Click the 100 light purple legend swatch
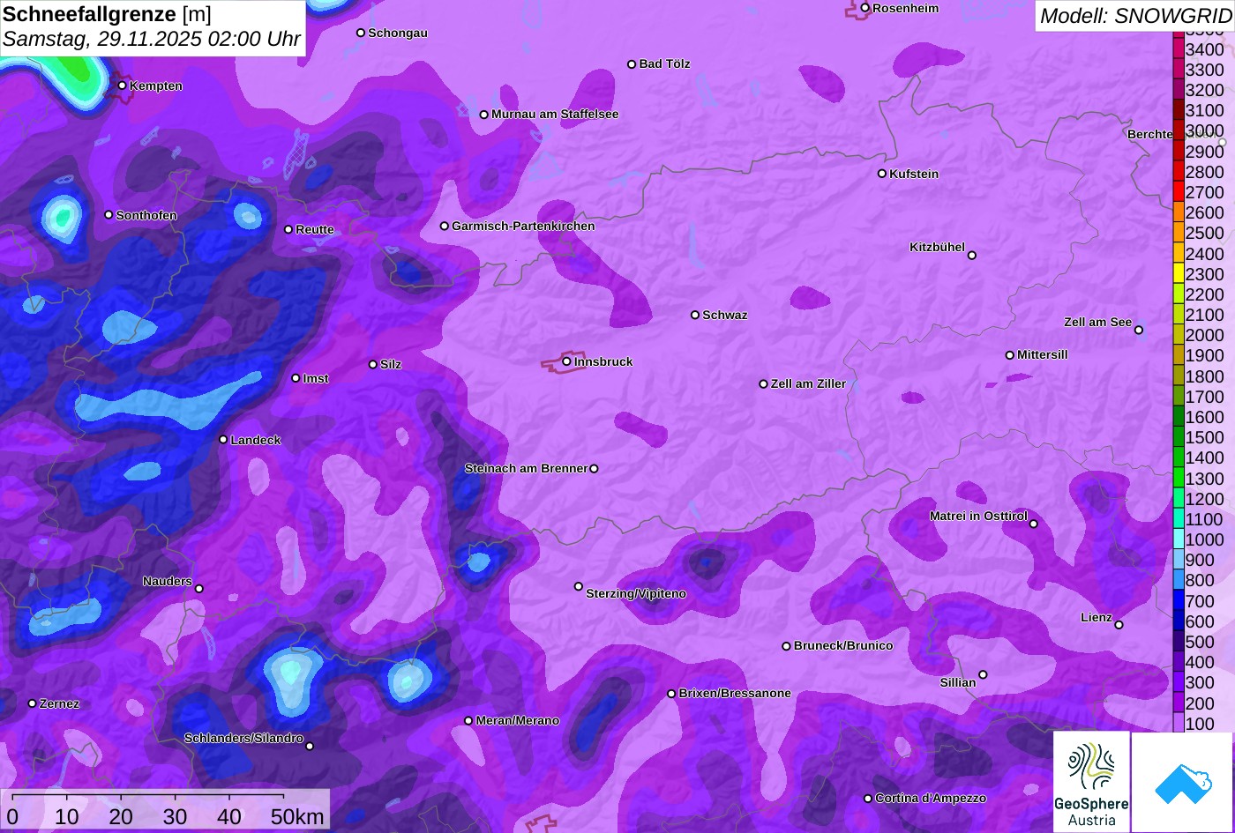The height and width of the screenshot is (833, 1235). [1178, 723]
